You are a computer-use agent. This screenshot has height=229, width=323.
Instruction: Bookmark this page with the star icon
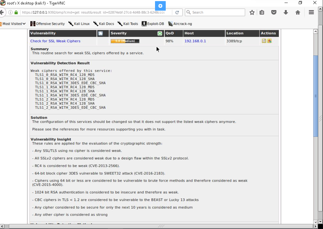tap(252, 12)
